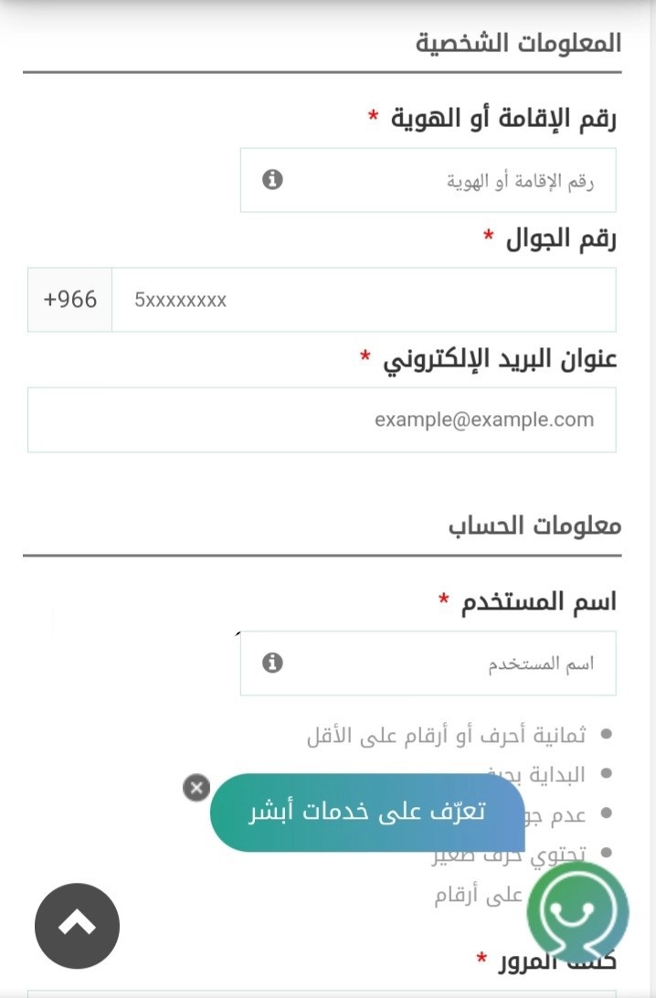The image size is (656, 998).
Task: Click the info icon in the username field
Action: 272,663
